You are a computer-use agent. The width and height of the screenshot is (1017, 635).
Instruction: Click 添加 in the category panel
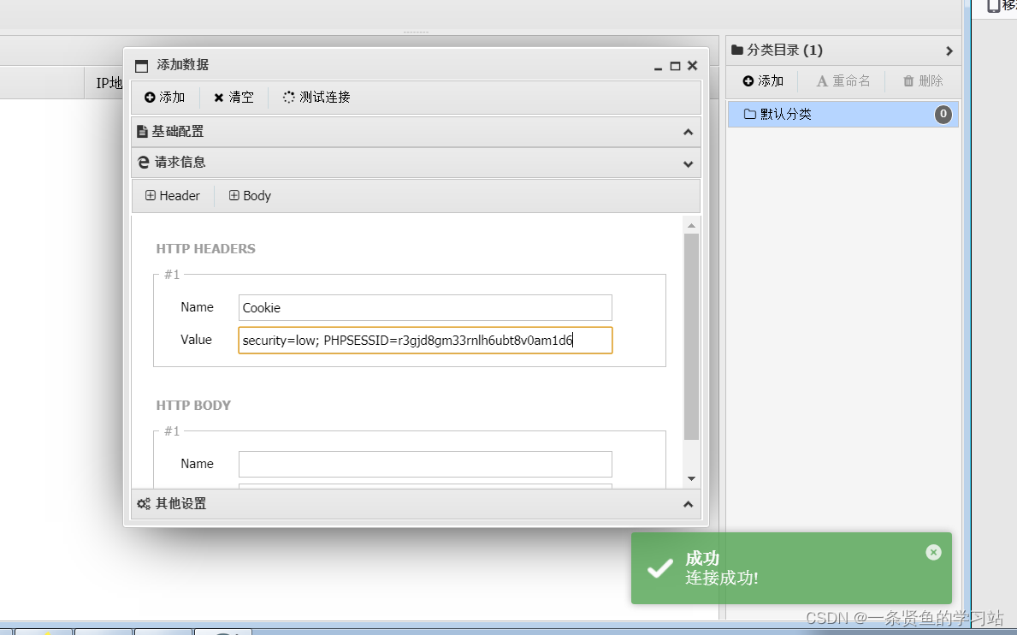[764, 81]
